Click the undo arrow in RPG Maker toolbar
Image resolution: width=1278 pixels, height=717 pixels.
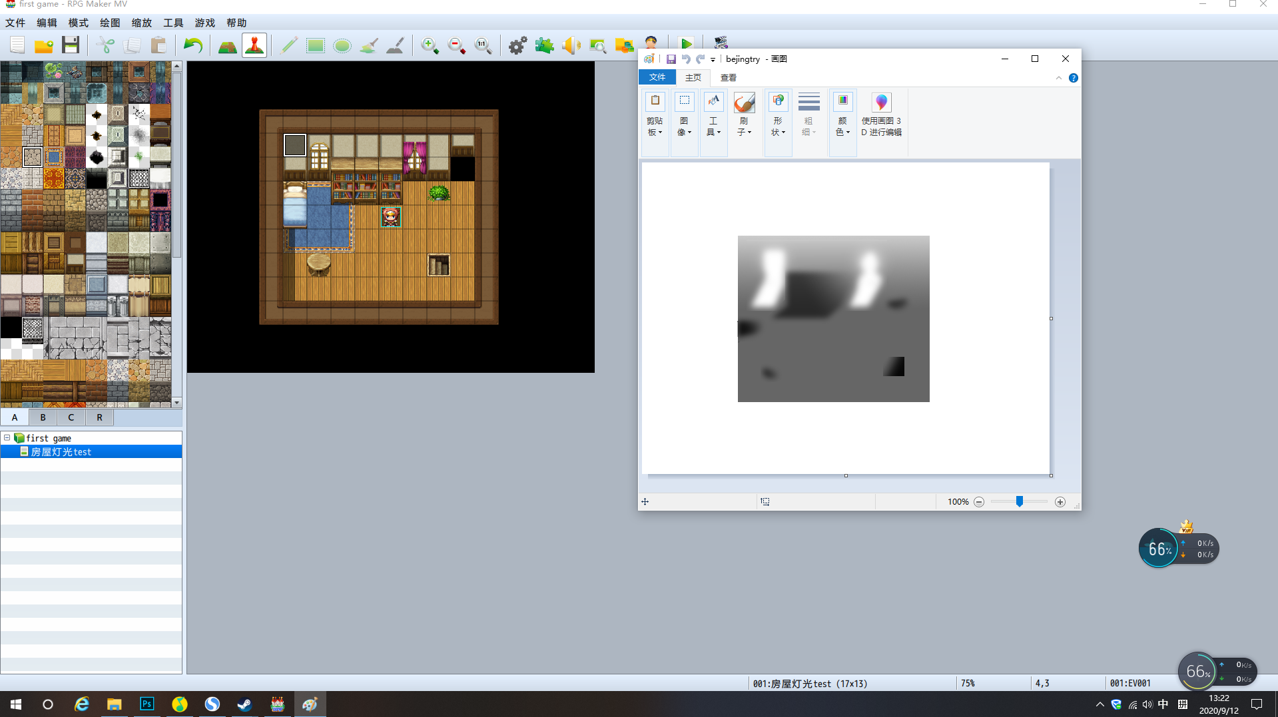click(193, 45)
